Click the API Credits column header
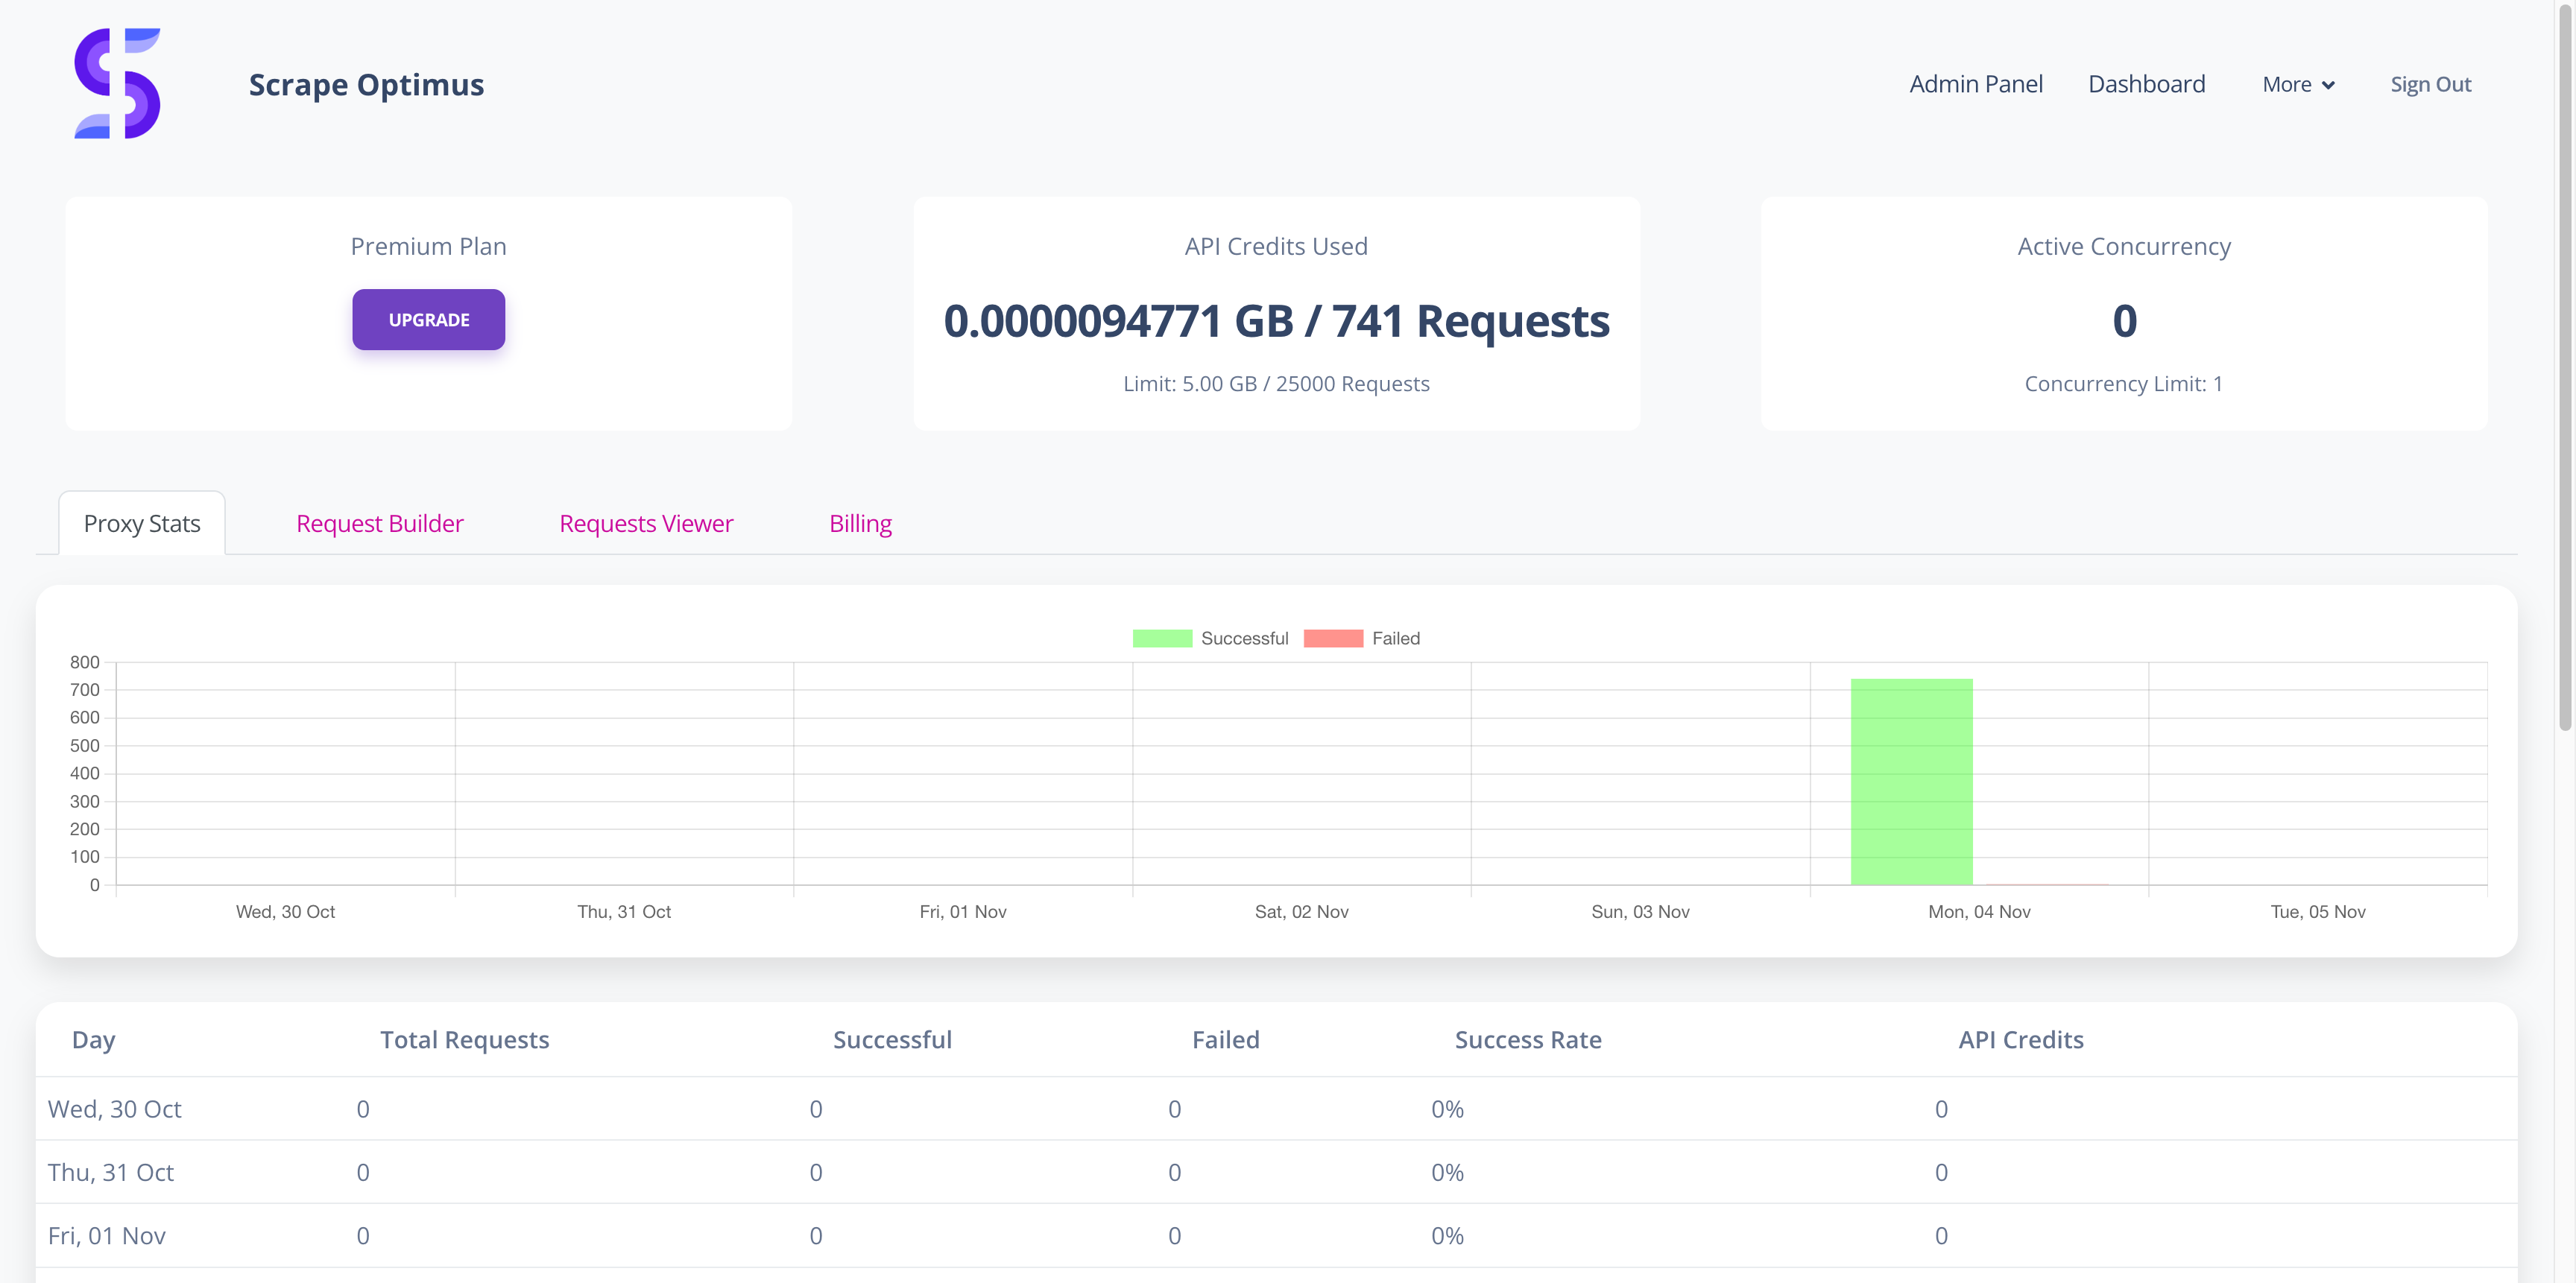The width and height of the screenshot is (2576, 1283). point(2020,1040)
